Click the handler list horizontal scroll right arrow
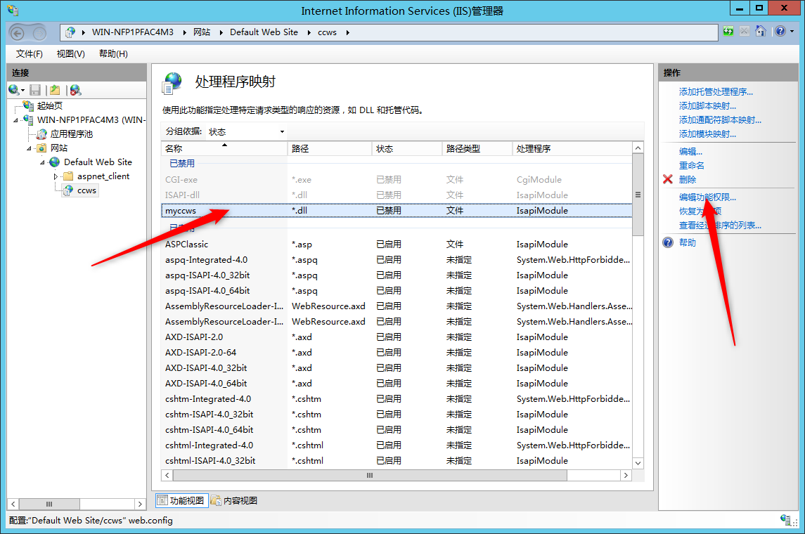Screen dimensions: 805x534 coord(625,476)
